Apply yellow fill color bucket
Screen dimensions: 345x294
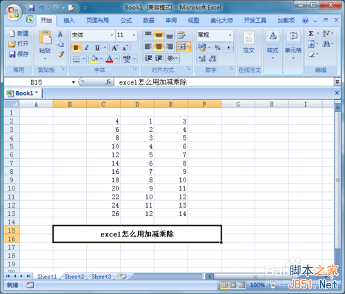pos(94,59)
